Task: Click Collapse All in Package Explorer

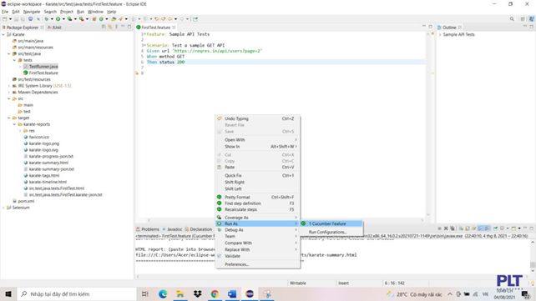Action: tap(104, 27)
